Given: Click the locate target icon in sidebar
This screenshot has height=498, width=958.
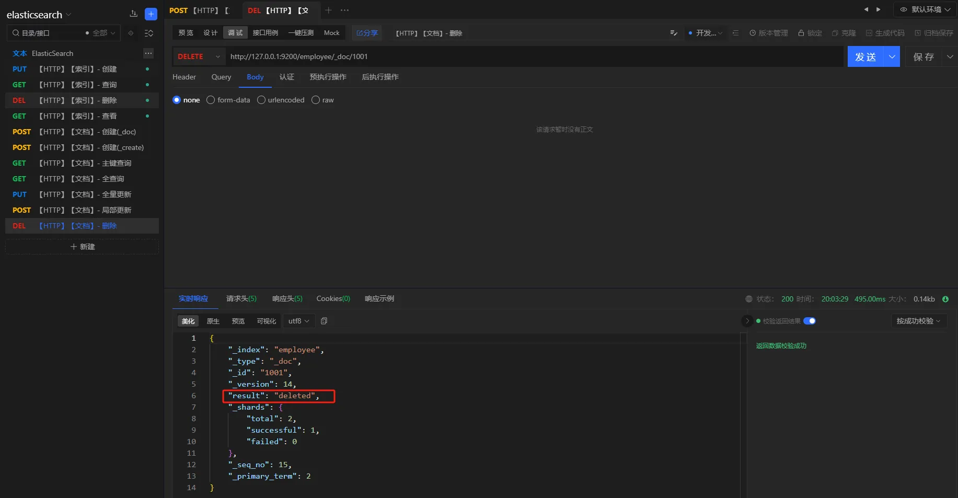Looking at the screenshot, I should click(x=131, y=33).
